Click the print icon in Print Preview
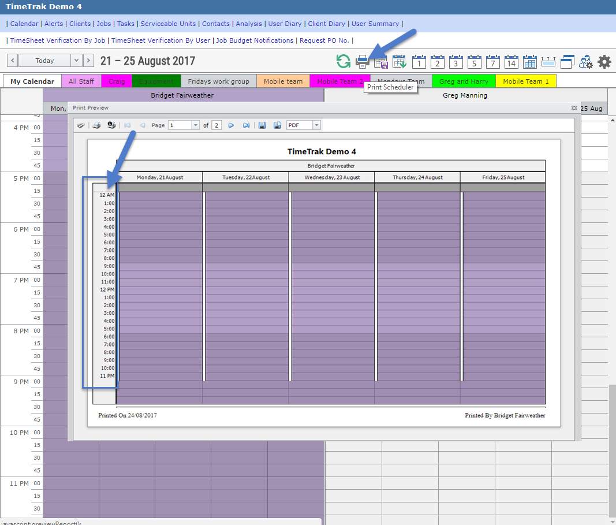 coord(96,125)
